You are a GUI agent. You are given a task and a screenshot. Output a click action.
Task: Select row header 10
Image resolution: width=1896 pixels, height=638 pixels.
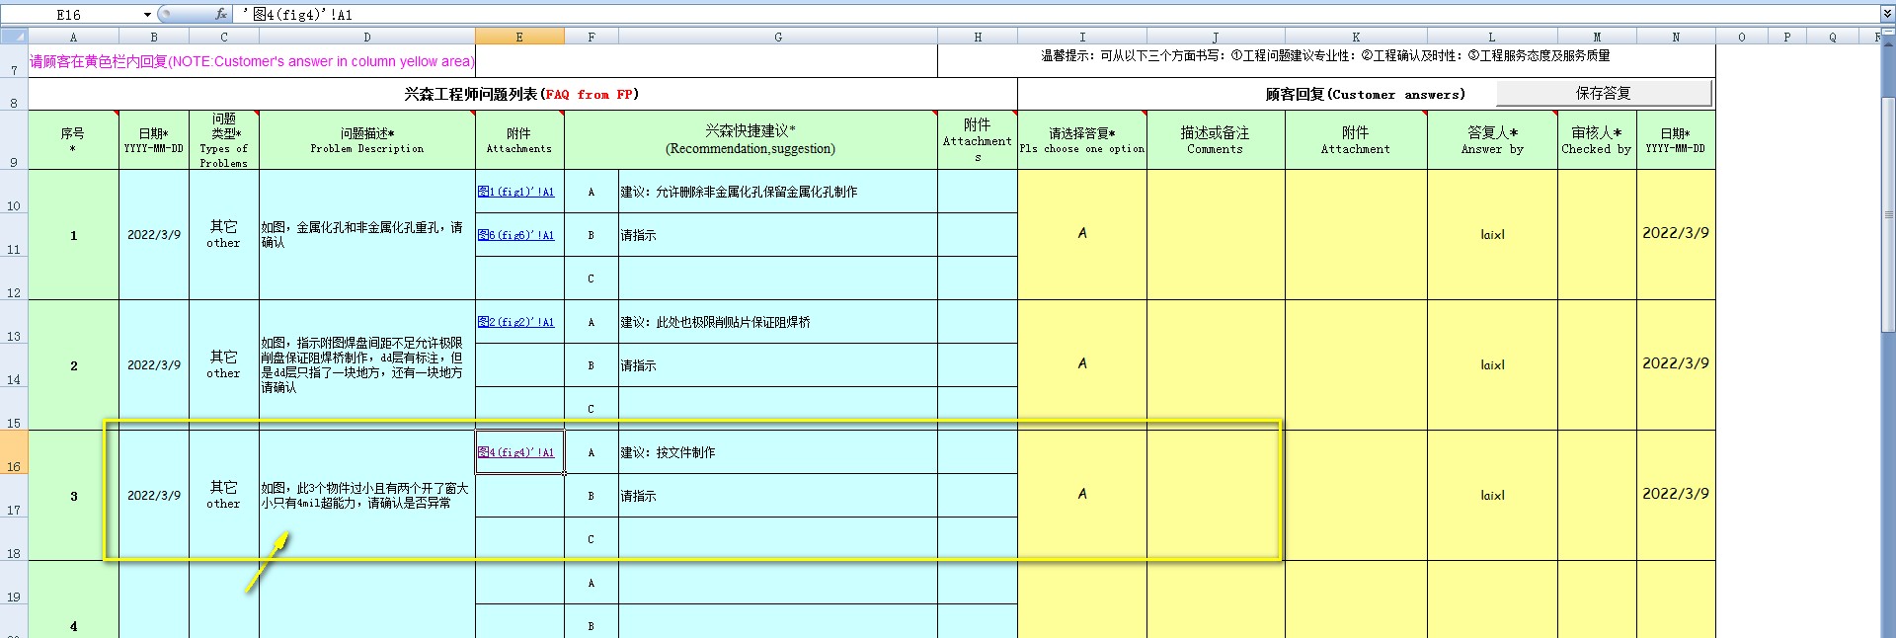[x=14, y=192]
